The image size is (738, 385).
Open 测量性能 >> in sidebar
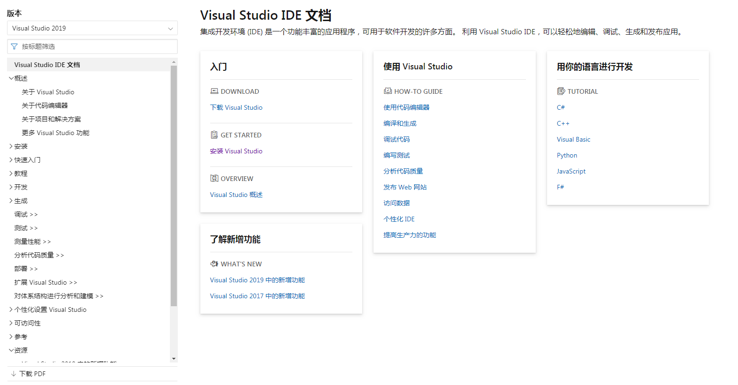pos(32,242)
